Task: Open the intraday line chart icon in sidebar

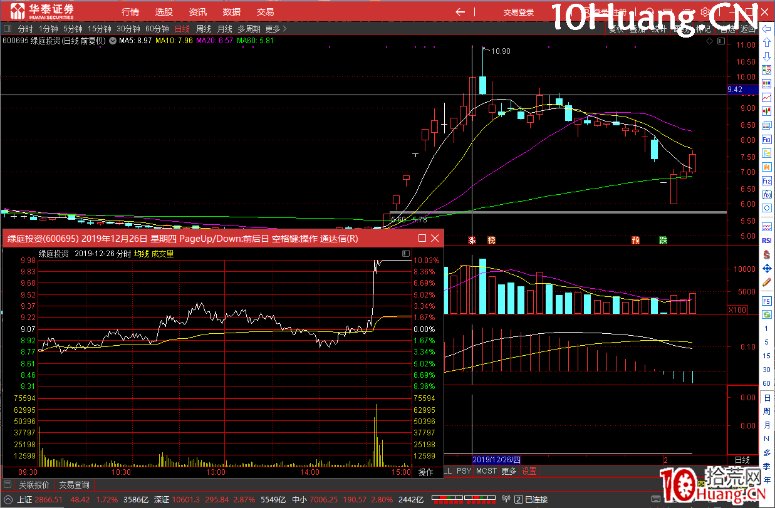Action: click(766, 97)
